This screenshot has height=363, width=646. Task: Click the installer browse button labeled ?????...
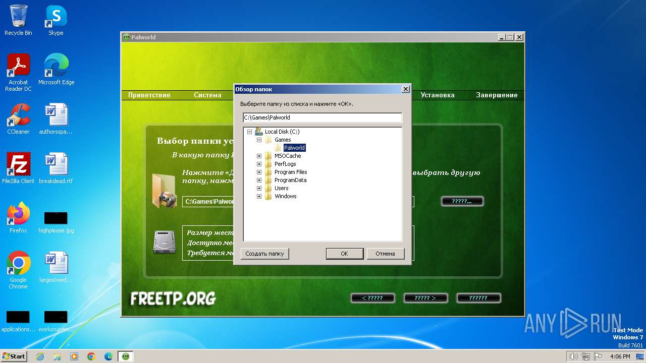[x=462, y=201]
